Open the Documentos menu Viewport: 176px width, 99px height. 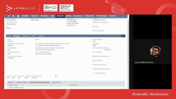click(78, 16)
